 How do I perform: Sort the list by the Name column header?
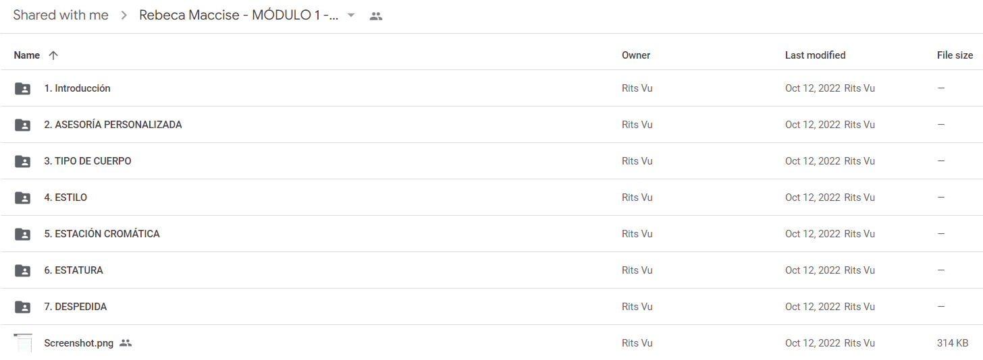pyautogui.click(x=27, y=55)
